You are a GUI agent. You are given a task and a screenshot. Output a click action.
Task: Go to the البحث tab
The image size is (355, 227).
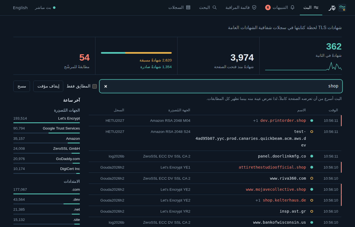click(208, 7)
